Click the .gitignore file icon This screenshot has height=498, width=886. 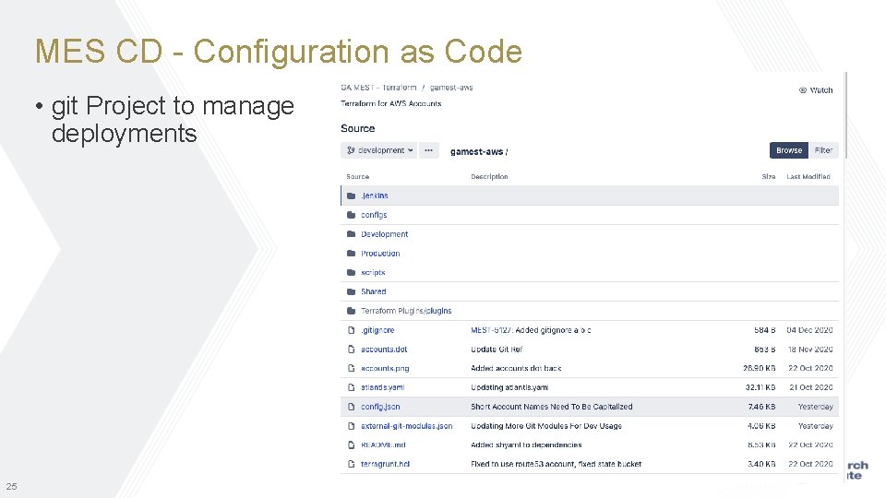coord(351,330)
